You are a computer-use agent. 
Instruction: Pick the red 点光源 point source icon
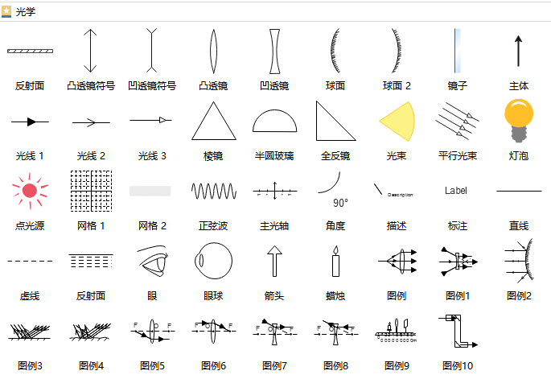pos(30,191)
